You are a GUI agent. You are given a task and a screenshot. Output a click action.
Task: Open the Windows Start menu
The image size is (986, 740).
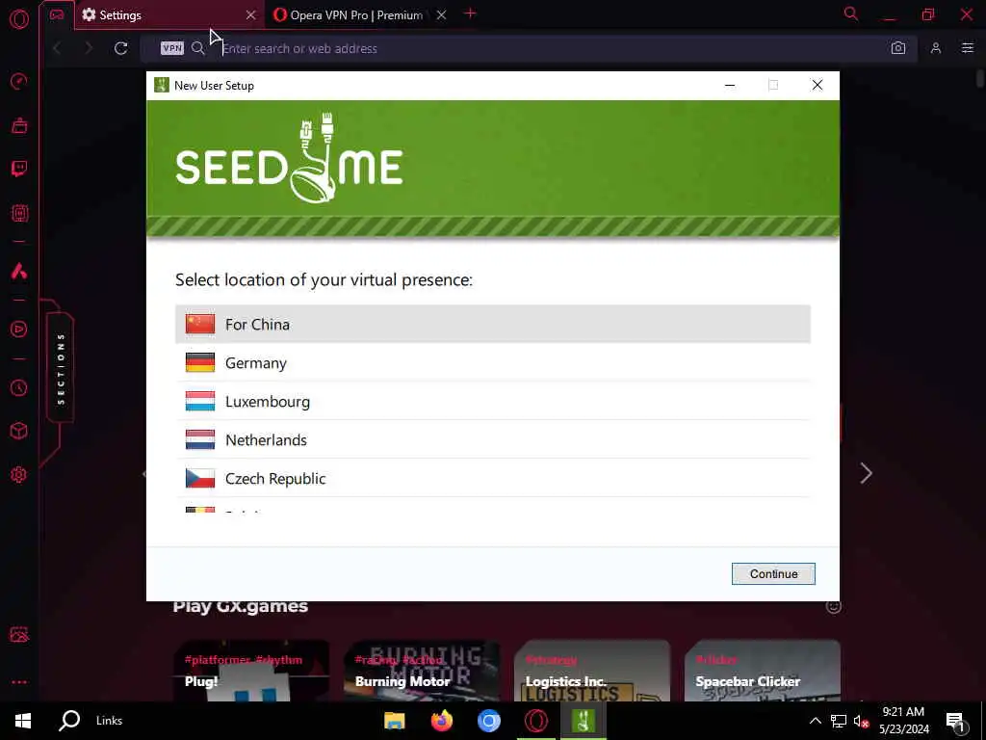coord(23,721)
